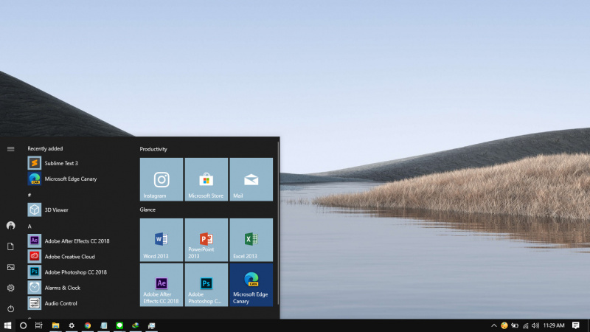Open the notepad-like app on the taskbar
Image resolution: width=590 pixels, height=332 pixels.
(104, 325)
